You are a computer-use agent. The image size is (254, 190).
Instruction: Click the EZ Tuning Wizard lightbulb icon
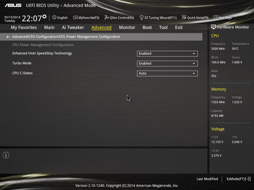(141, 17)
